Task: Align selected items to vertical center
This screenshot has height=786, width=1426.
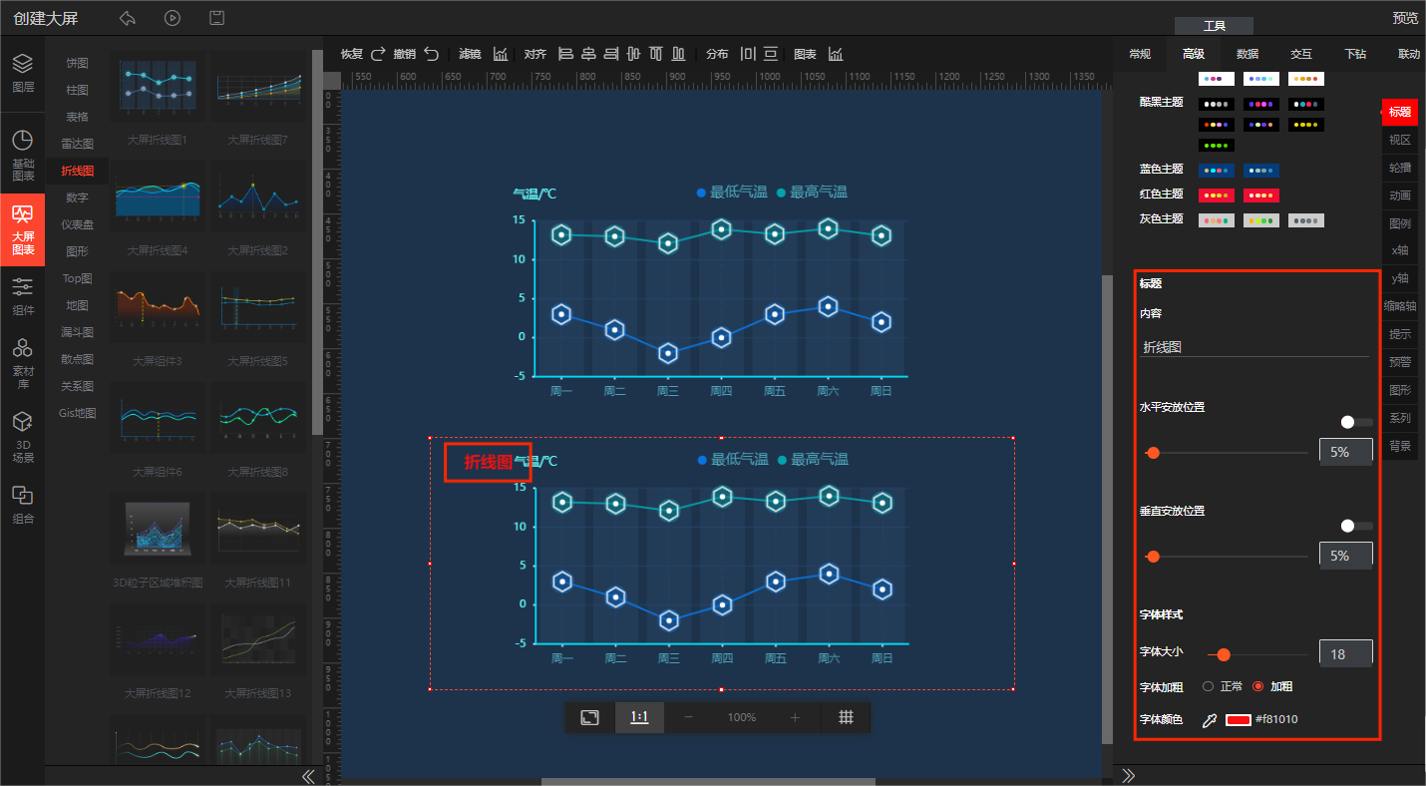Action: [633, 54]
